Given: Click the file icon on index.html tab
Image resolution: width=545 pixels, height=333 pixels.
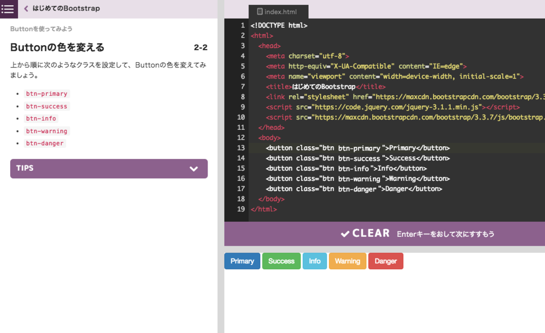Looking at the screenshot, I should click(259, 11).
